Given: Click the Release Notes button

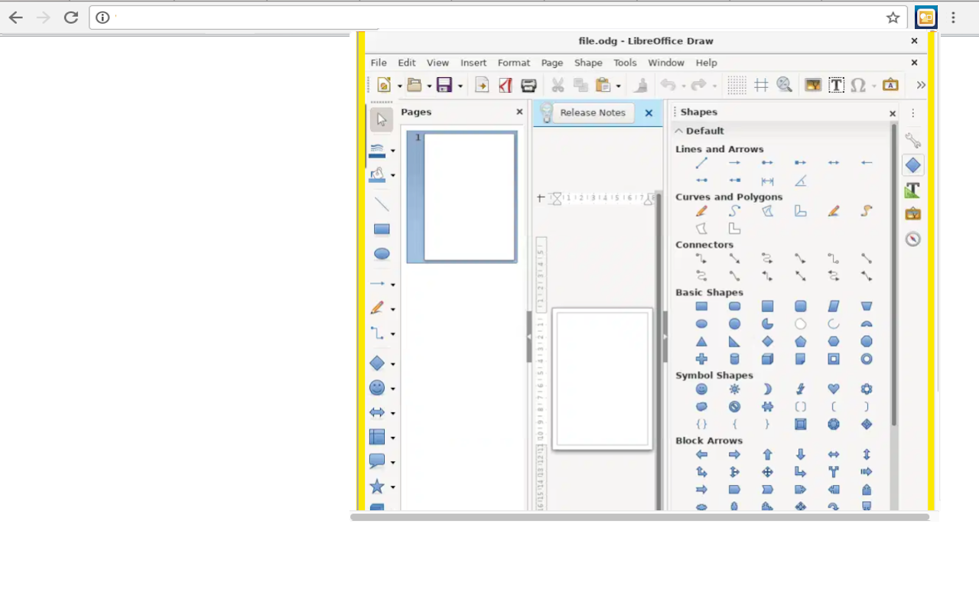Looking at the screenshot, I should 593,112.
